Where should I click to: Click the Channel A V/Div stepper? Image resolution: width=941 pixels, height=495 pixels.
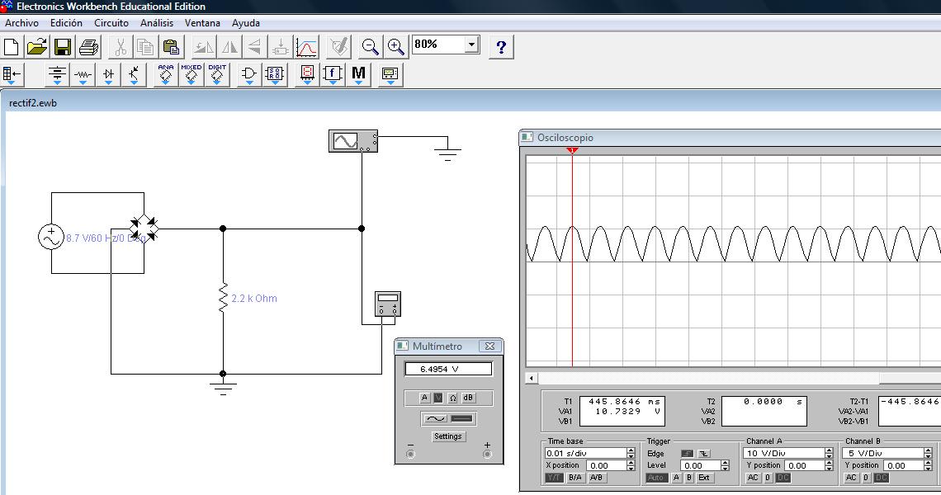(x=830, y=453)
